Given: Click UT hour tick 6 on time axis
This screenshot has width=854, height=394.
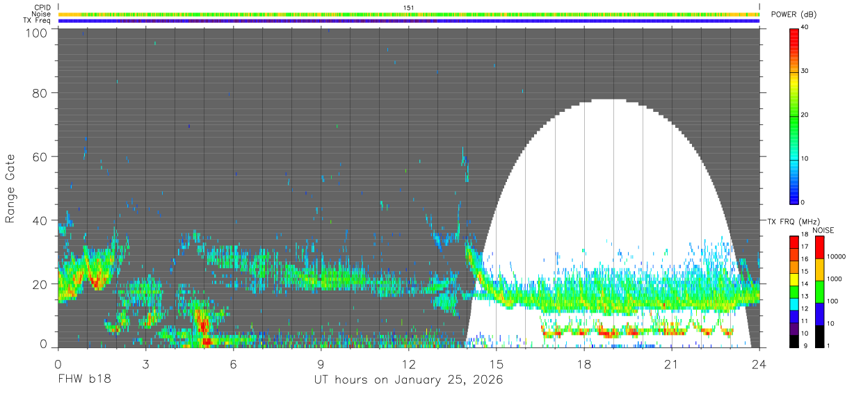Looking at the screenshot, I should tap(233, 363).
